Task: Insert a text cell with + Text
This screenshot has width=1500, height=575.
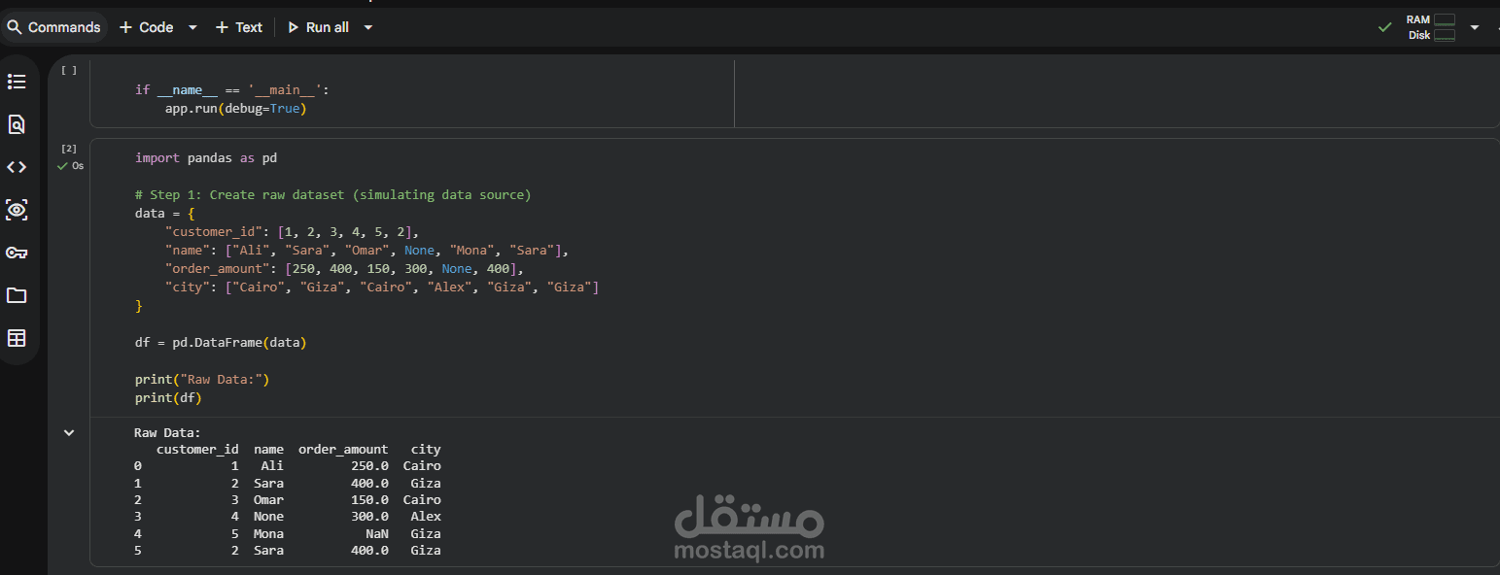Action: pos(238,27)
